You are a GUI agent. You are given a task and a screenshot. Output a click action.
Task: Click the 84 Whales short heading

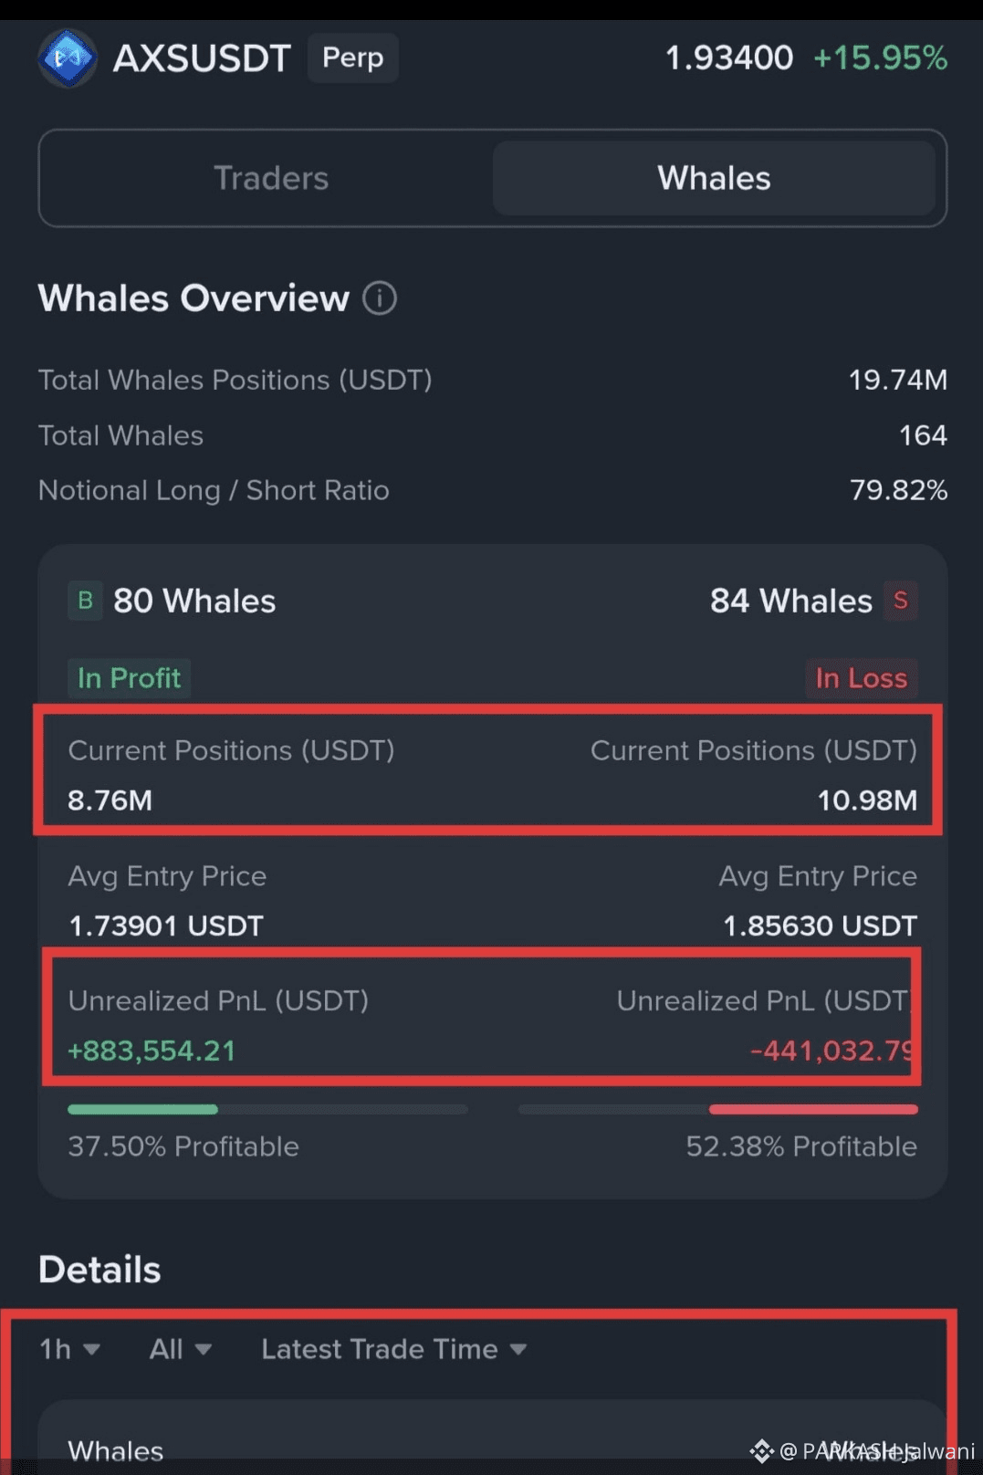click(790, 601)
